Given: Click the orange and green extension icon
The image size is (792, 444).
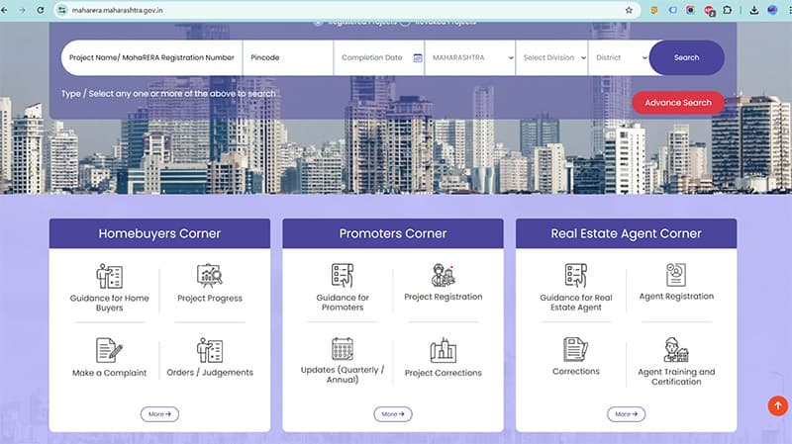Looking at the screenshot, I should 654,10.
